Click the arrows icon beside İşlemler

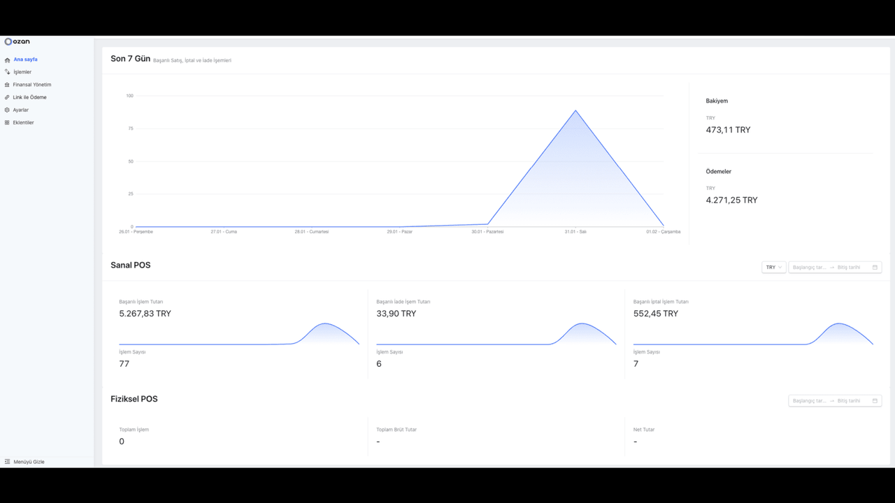pyautogui.click(x=7, y=72)
